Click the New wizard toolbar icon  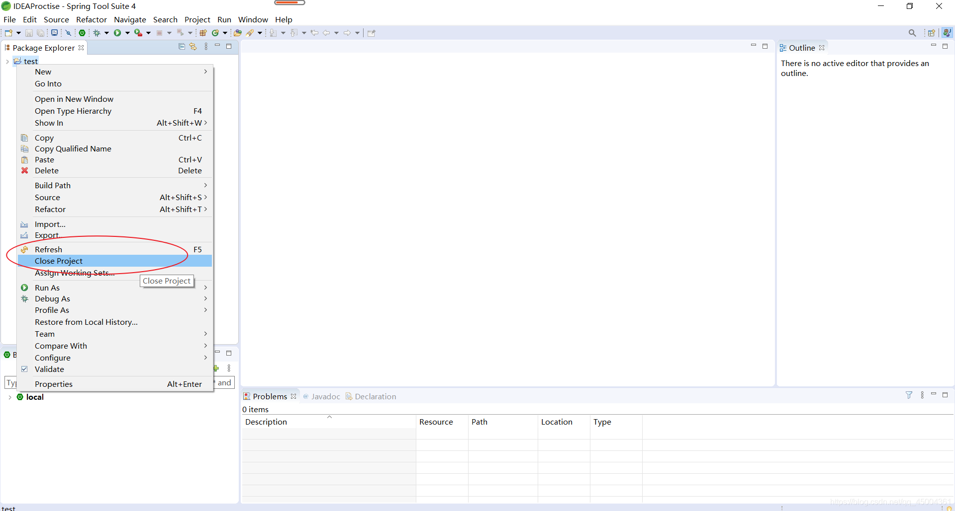click(x=8, y=33)
